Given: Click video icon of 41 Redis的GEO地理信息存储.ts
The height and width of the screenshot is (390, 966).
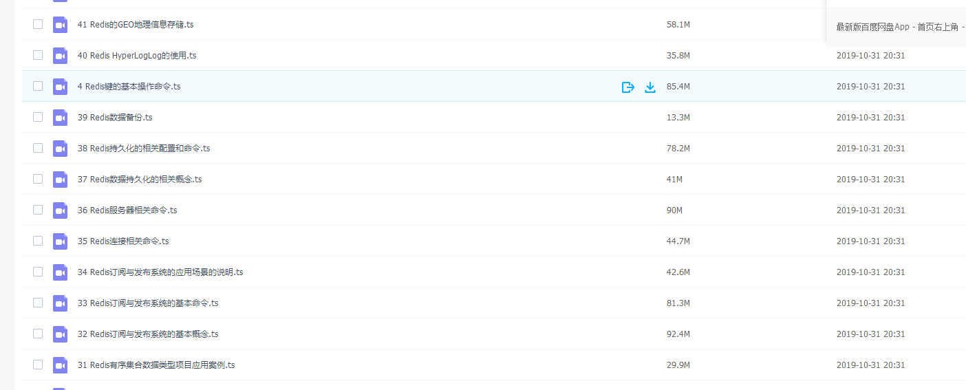Looking at the screenshot, I should (x=61, y=25).
